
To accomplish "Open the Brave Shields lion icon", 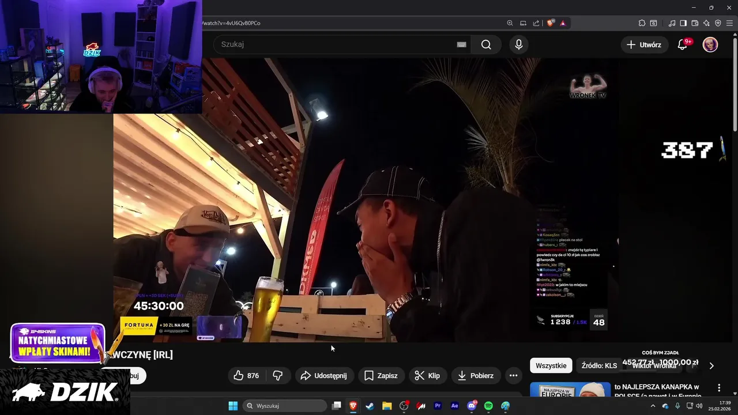I will (x=550, y=23).
